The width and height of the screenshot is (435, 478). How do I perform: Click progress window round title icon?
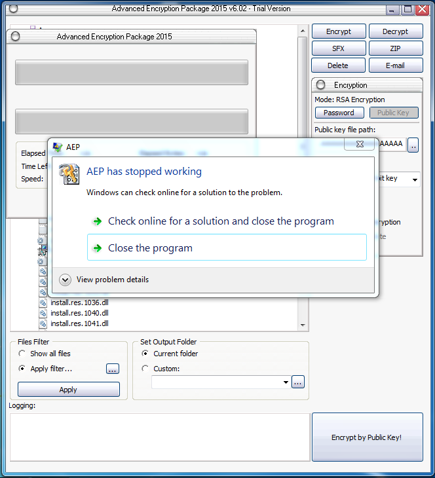click(15, 37)
